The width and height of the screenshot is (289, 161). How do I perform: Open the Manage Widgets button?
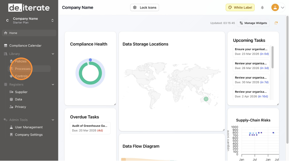253,23
